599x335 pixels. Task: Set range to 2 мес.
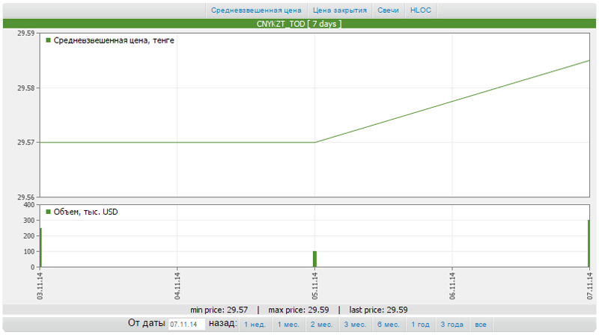(x=322, y=325)
